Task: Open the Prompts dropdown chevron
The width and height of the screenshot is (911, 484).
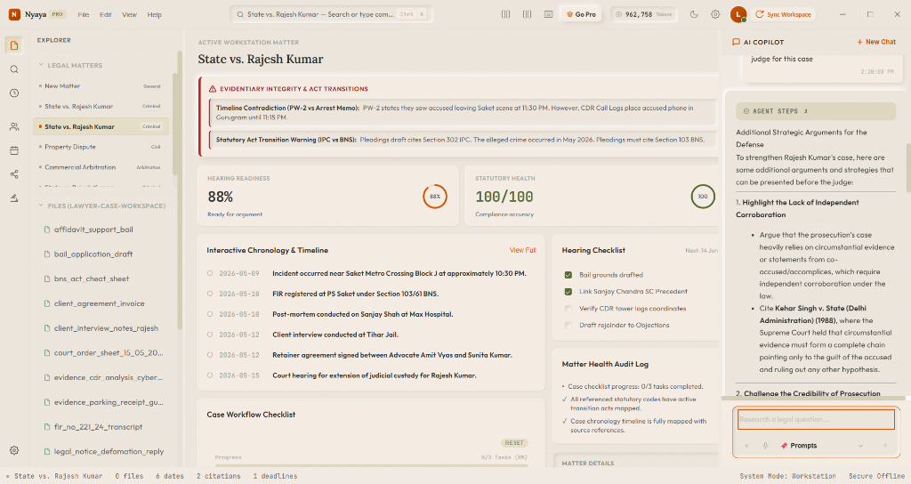Action: pyautogui.click(x=860, y=446)
